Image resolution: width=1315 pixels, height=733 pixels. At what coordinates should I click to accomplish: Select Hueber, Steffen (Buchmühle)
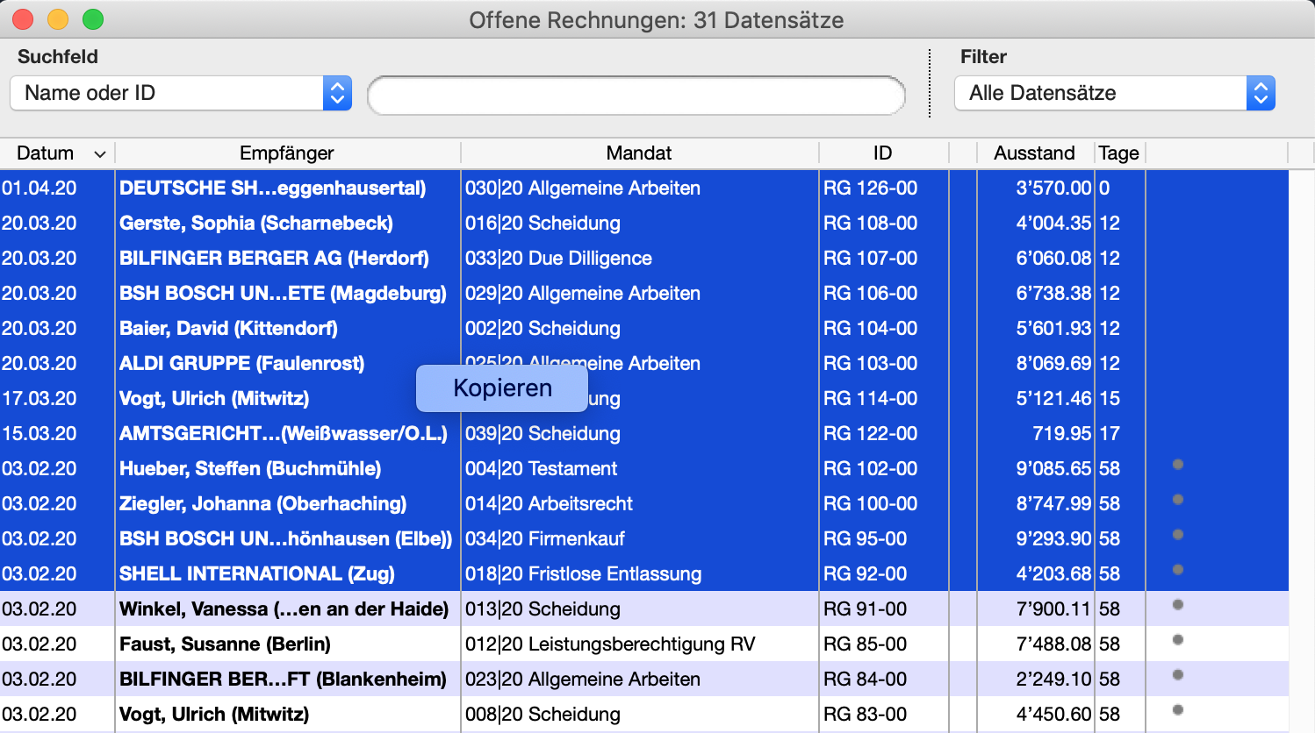[x=250, y=469]
